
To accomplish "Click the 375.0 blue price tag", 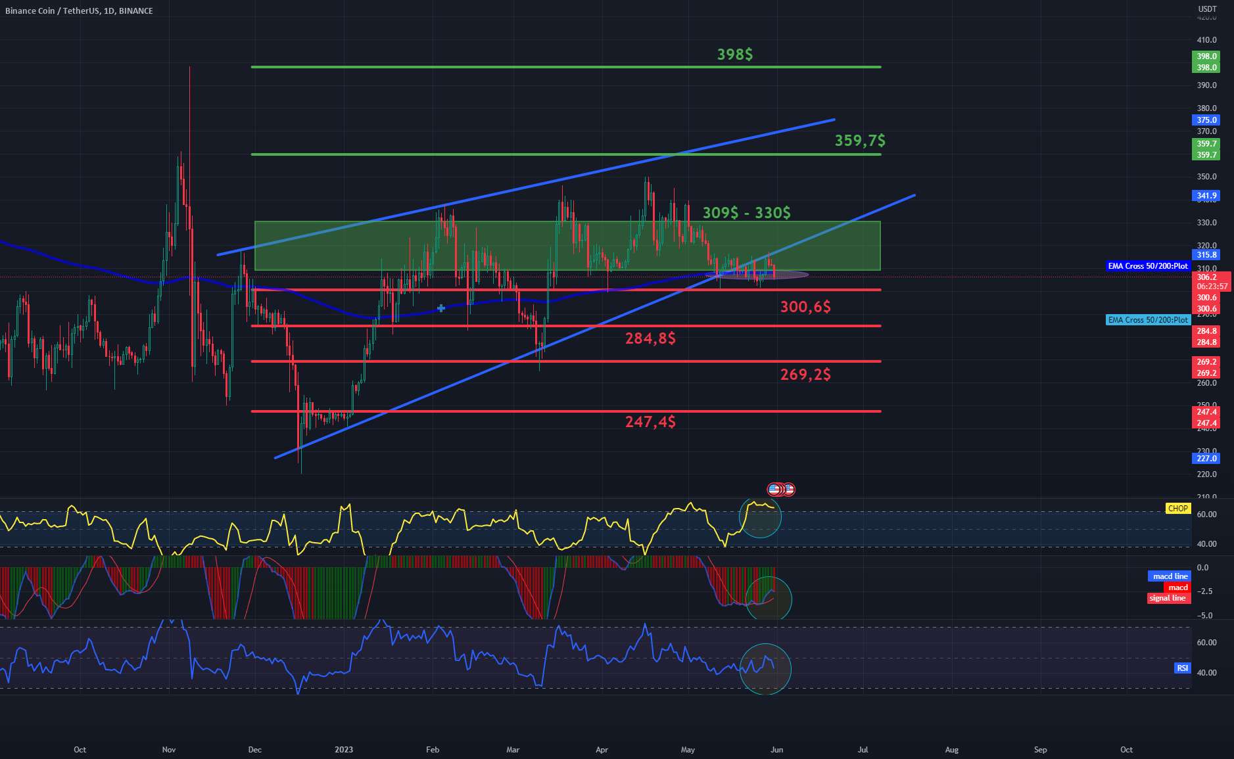I will 1206,120.
